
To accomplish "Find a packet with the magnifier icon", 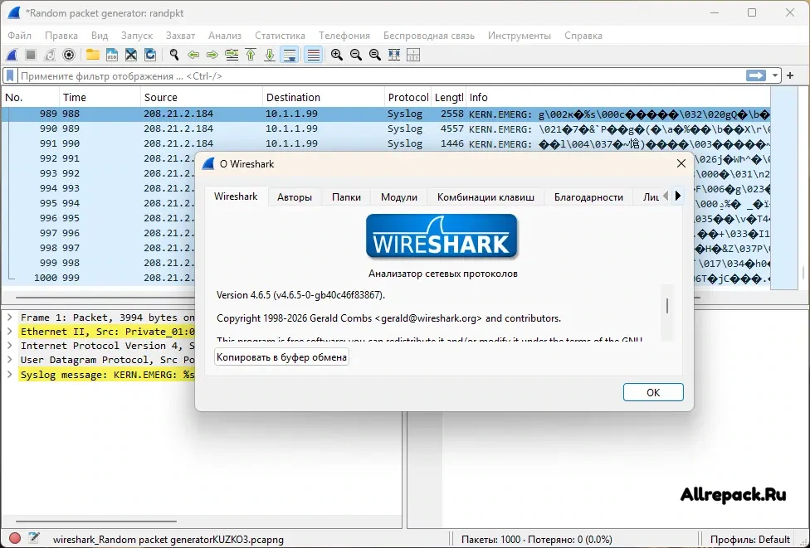I will (x=174, y=55).
